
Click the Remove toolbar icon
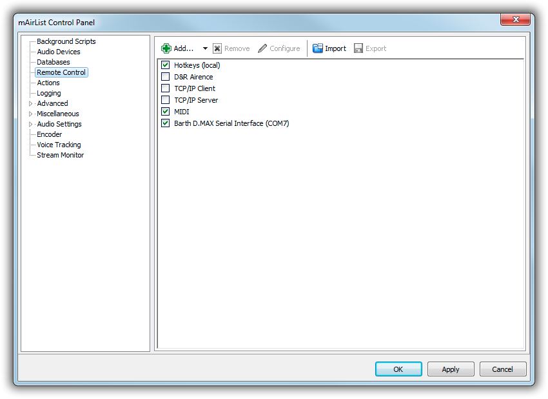(x=217, y=48)
